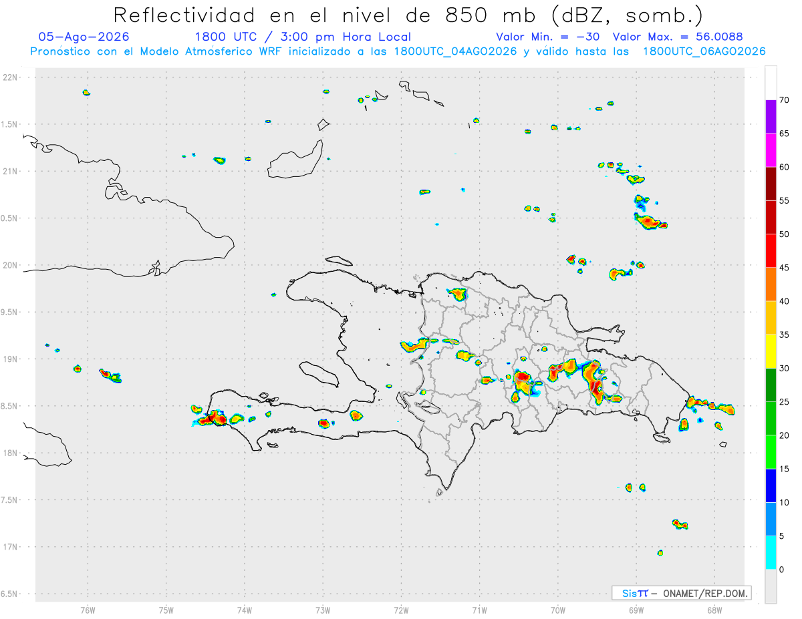The image size is (802, 619).
Task: Click the latitude label "22N"
Action: (x=11, y=77)
